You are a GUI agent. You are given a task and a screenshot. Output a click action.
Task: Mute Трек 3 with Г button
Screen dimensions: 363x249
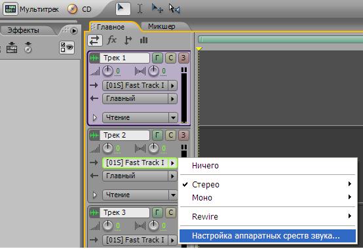pyautogui.click(x=157, y=212)
